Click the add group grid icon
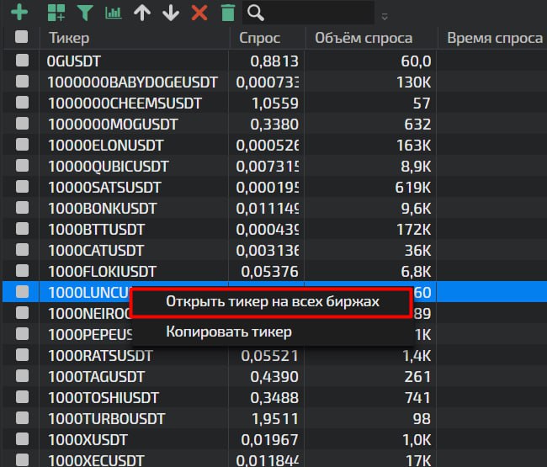This screenshot has width=547, height=467. [x=56, y=13]
